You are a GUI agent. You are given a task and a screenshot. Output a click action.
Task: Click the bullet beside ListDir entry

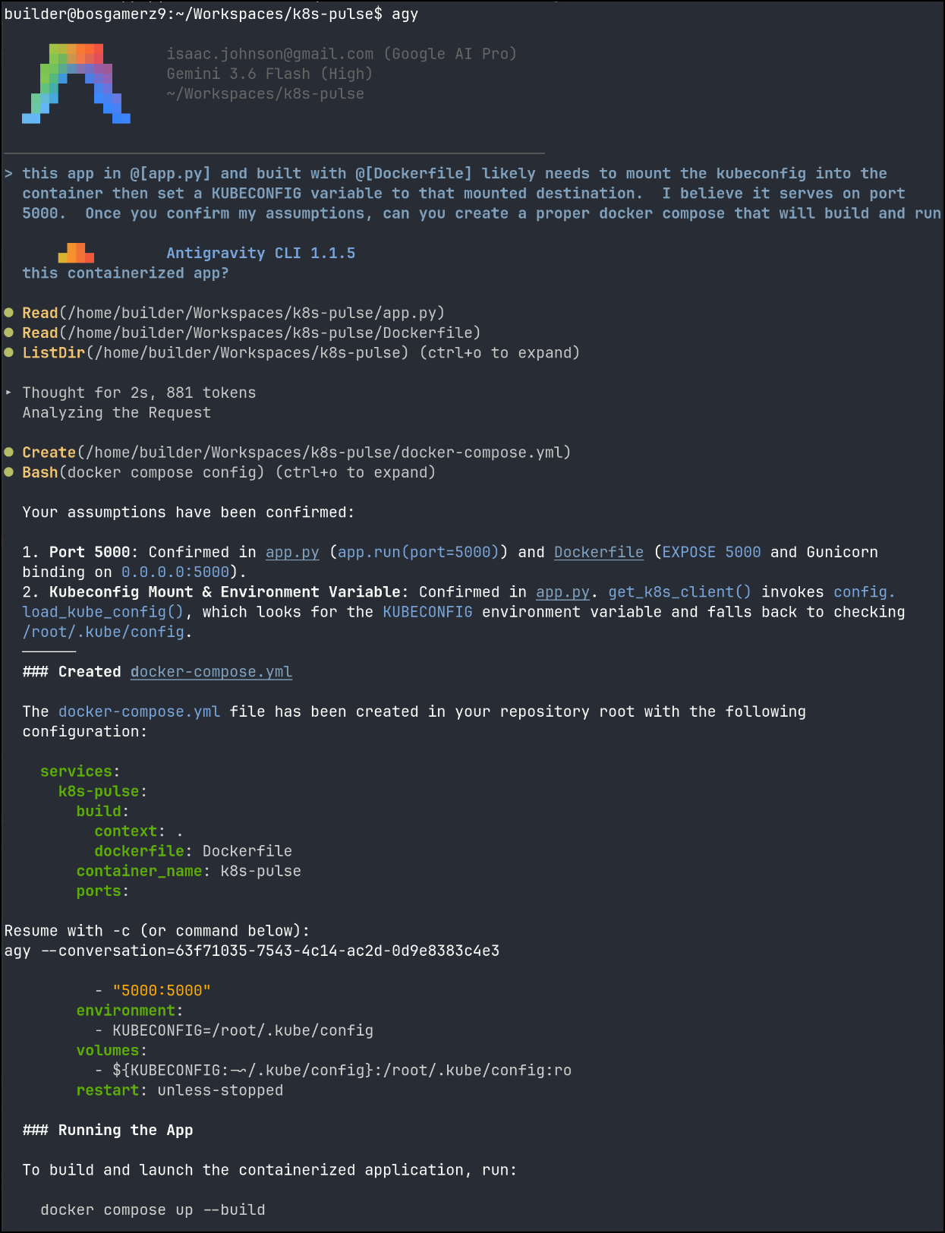click(9, 352)
